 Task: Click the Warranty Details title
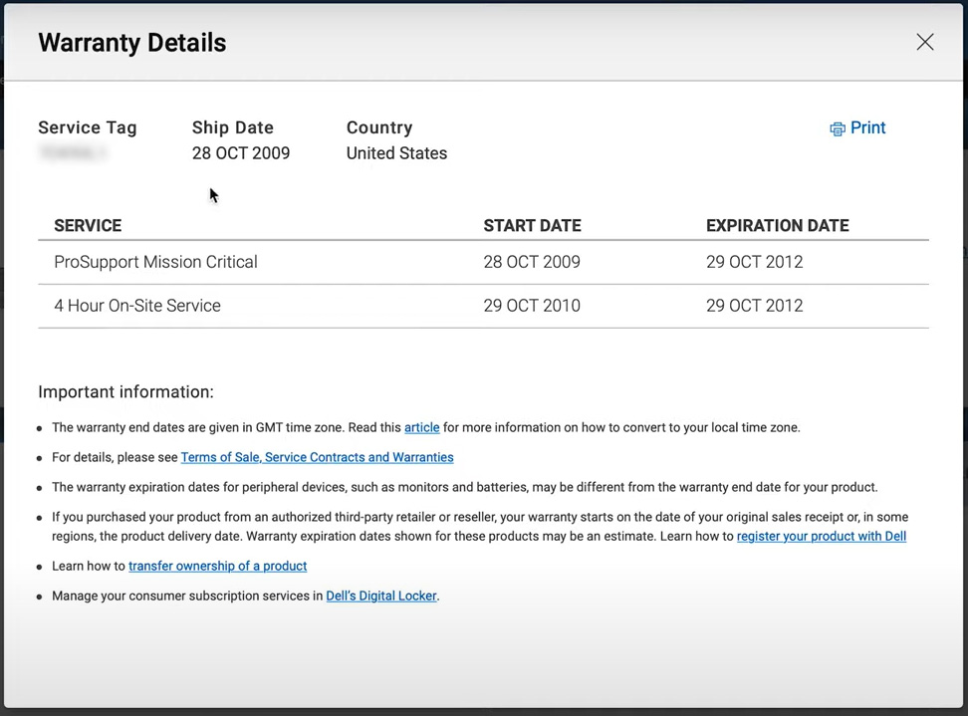click(132, 43)
